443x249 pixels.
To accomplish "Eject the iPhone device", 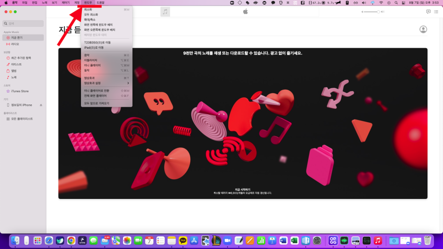I will [41, 105].
